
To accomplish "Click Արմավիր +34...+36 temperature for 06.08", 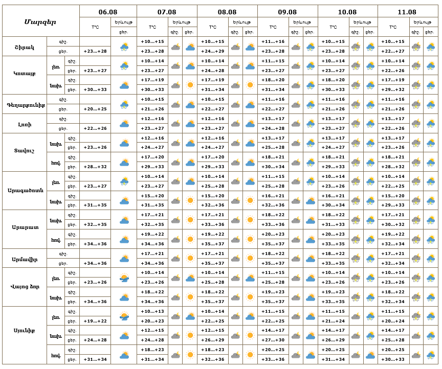I will pyautogui.click(x=95, y=263).
